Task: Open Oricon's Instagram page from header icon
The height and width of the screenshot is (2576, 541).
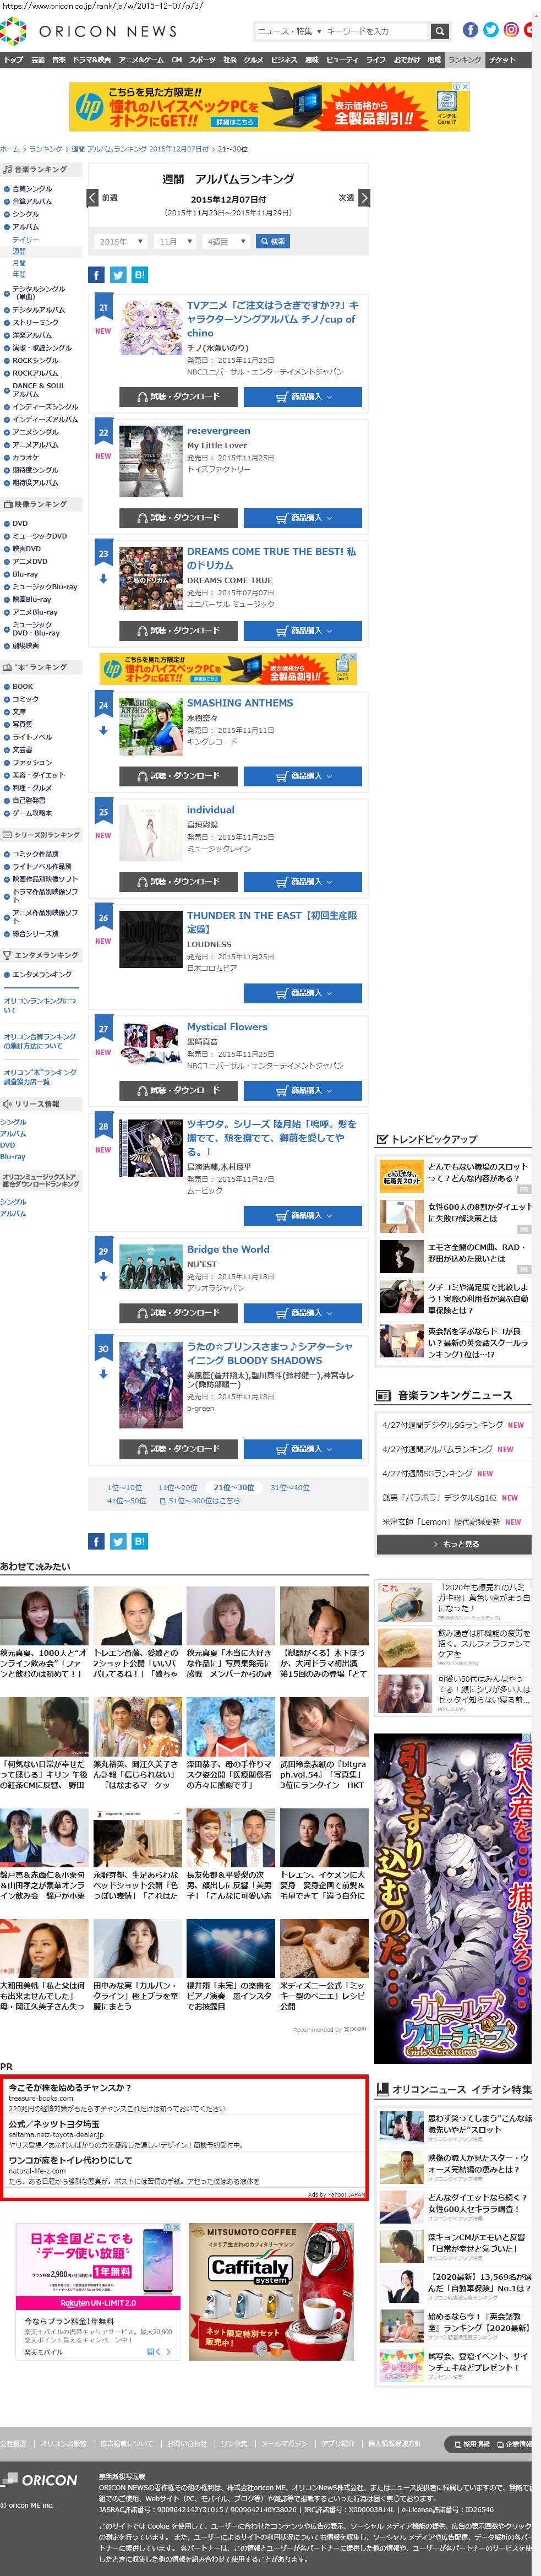Action: pos(511,30)
